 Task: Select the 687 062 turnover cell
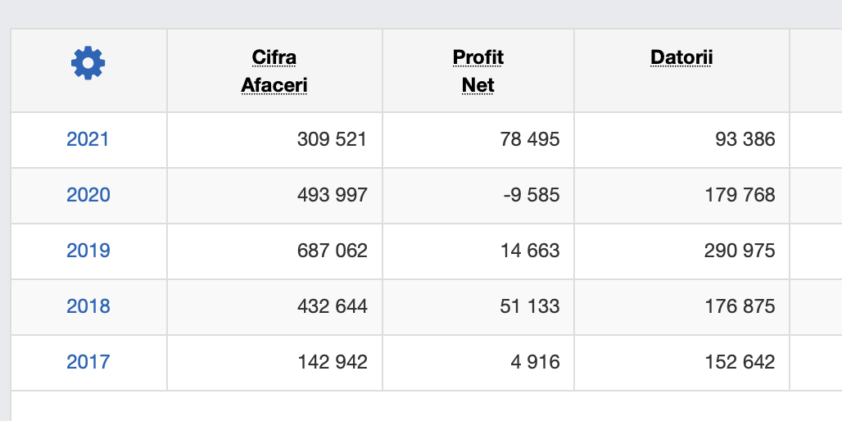tap(332, 251)
